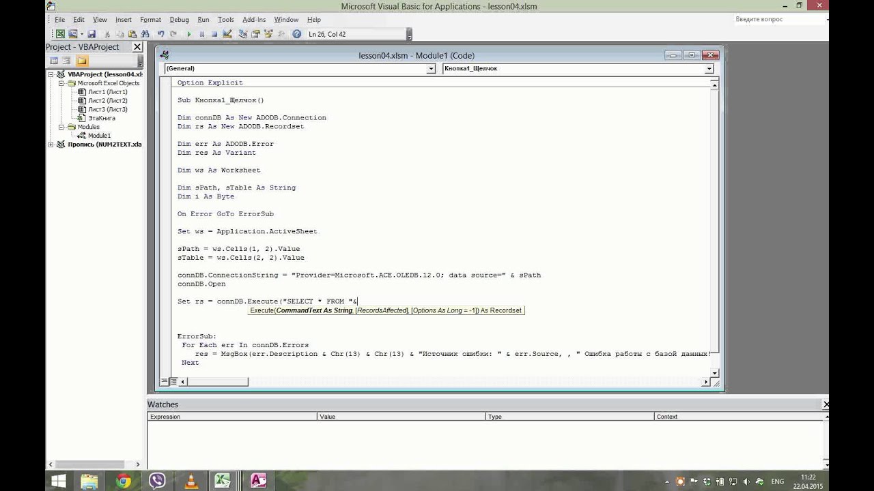The height and width of the screenshot is (491, 874).
Task: Undo the last edit via toolbar arrow
Action: [160, 33]
